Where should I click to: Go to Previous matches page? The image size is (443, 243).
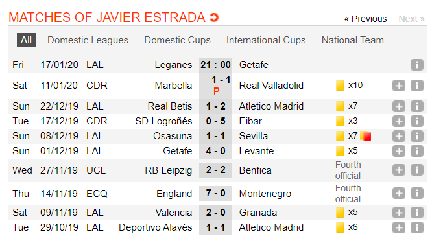tap(365, 19)
